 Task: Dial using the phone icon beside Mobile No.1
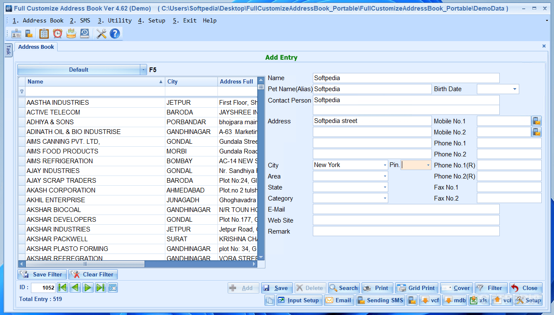537,120
